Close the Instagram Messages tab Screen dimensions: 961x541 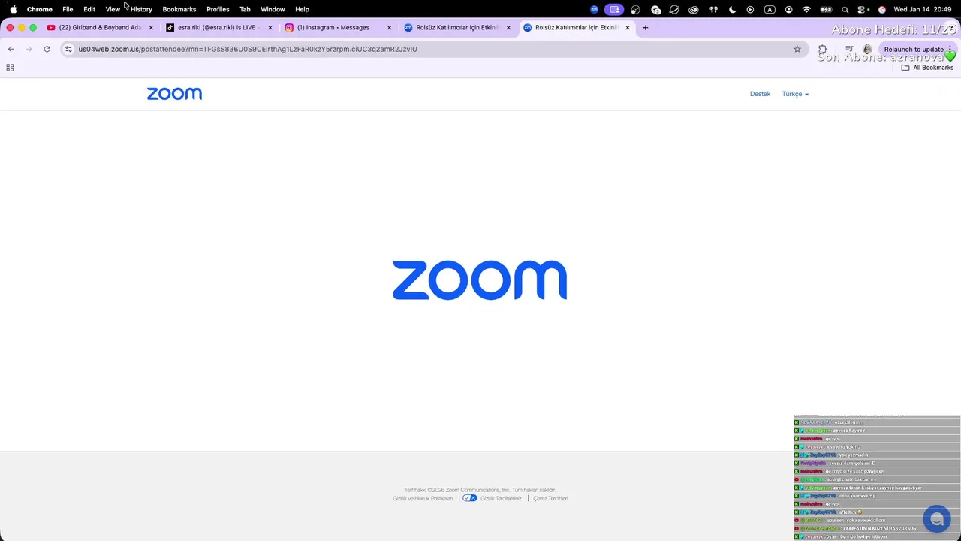tap(389, 28)
